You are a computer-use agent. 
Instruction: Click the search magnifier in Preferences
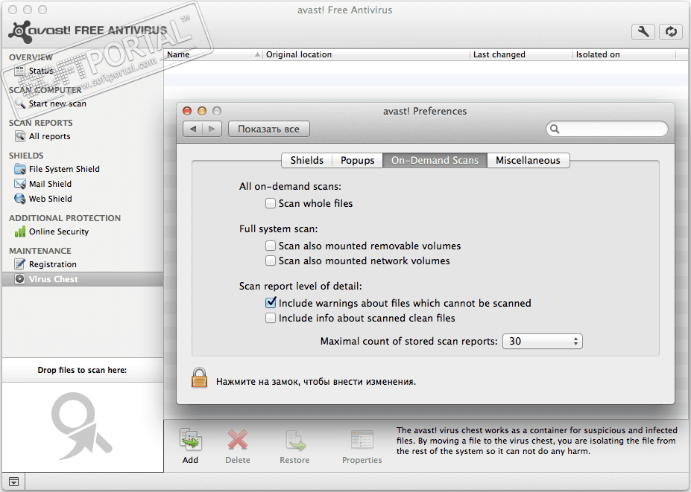(x=555, y=129)
